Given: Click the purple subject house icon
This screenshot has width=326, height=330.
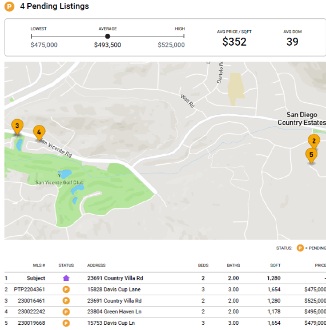Looking at the screenshot, I should tap(66, 278).
